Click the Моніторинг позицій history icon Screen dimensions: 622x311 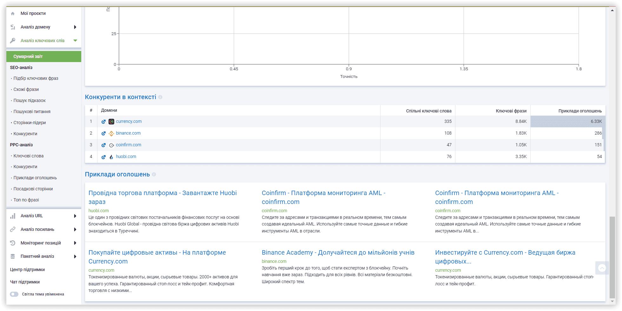(13, 243)
